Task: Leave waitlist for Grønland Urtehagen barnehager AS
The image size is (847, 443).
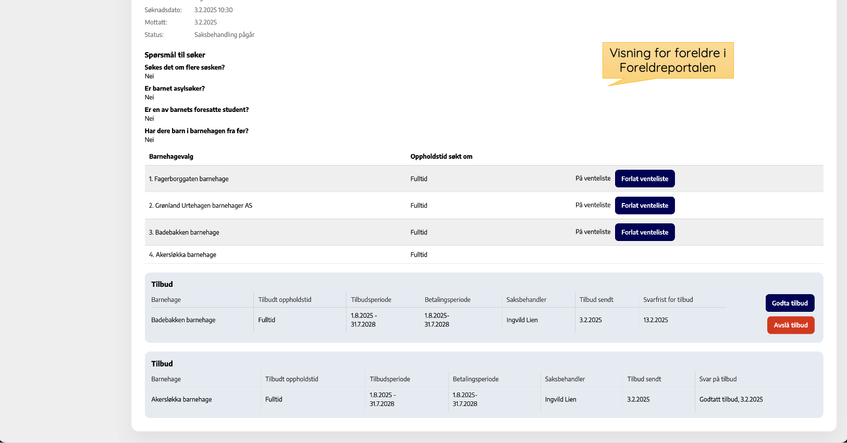Action: [645, 206]
